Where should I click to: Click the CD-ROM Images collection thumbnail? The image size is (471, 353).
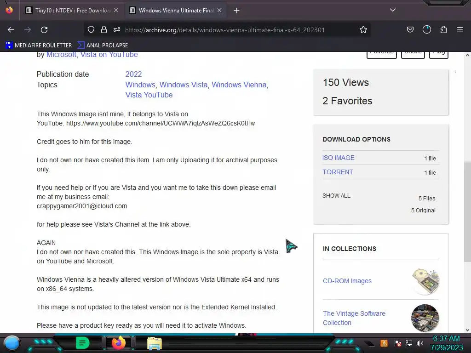[x=425, y=281]
